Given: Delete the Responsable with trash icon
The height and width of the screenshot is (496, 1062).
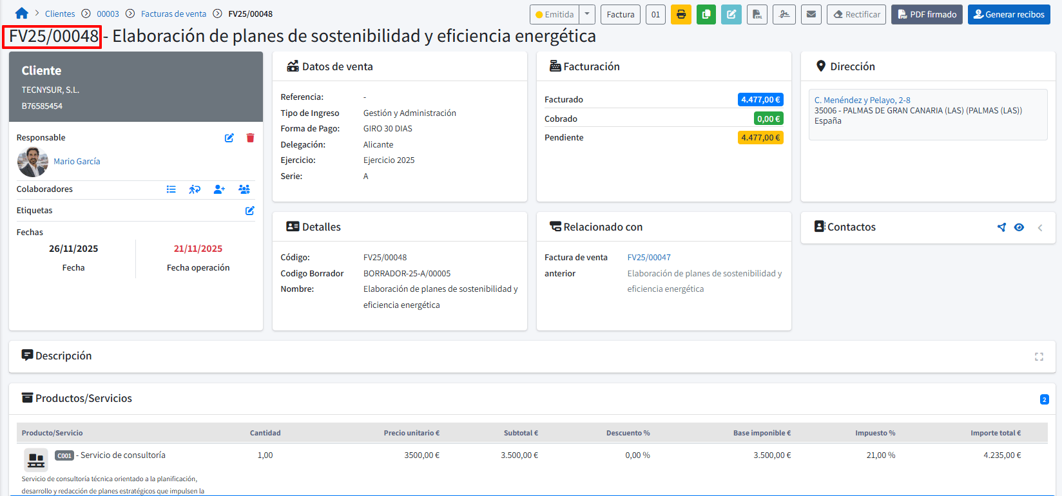Looking at the screenshot, I should coord(250,138).
